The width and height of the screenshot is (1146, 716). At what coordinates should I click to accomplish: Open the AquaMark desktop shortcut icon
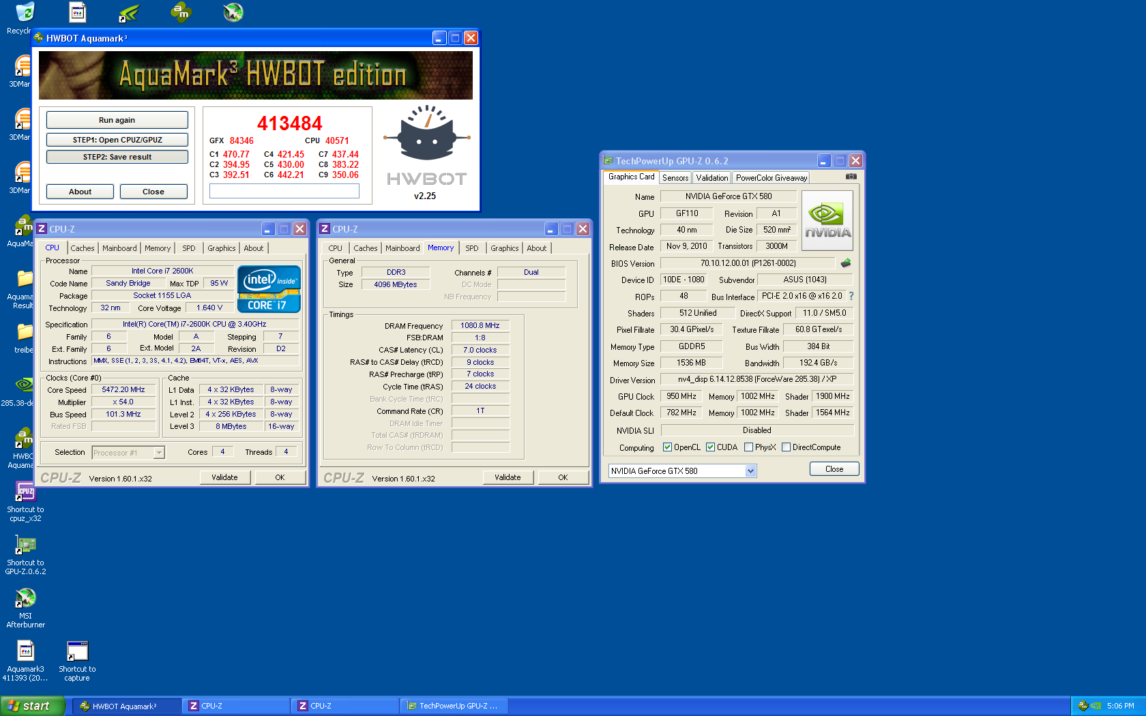[24, 226]
